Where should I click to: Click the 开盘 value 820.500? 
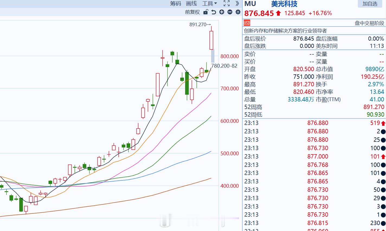(x=304, y=69)
